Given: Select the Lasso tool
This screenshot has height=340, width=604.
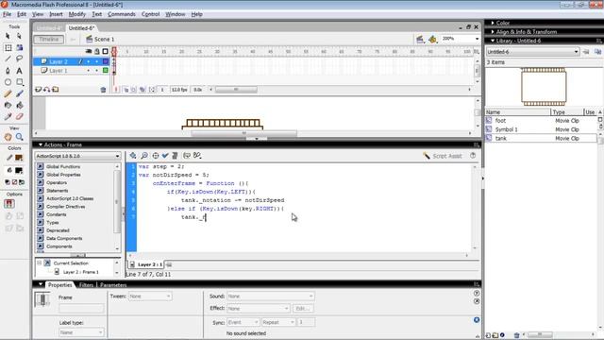Looking at the screenshot, I should pos(19,59).
